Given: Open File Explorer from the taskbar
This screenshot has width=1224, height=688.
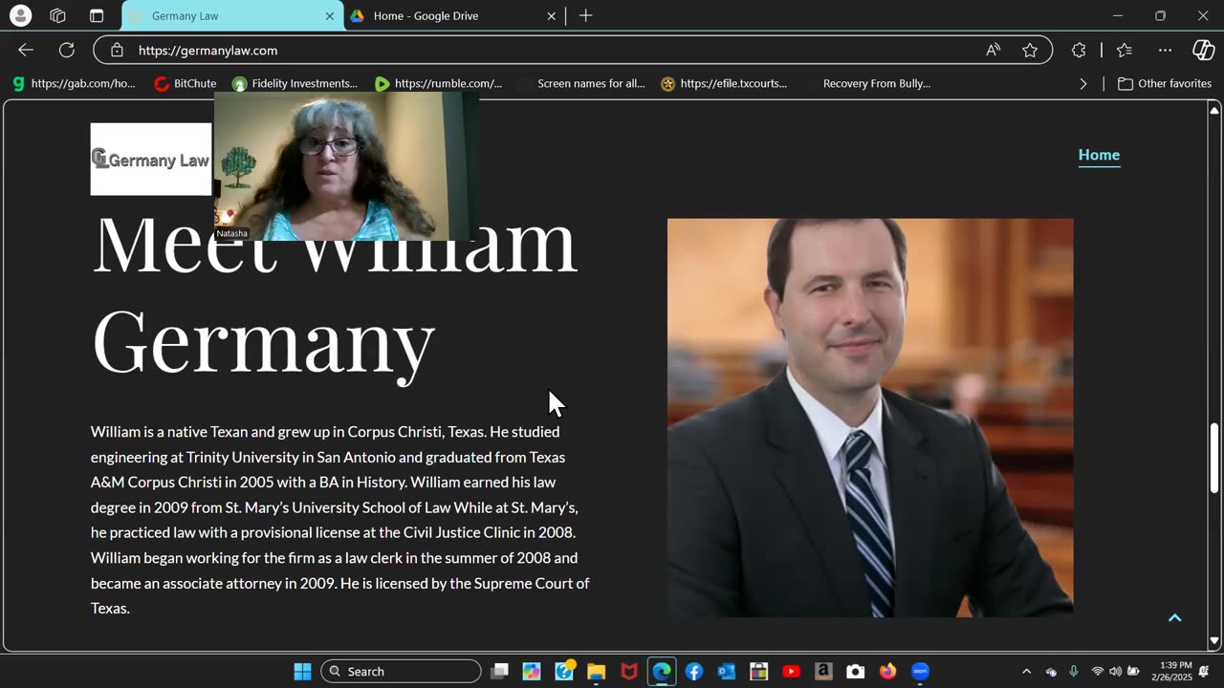Looking at the screenshot, I should [x=597, y=671].
